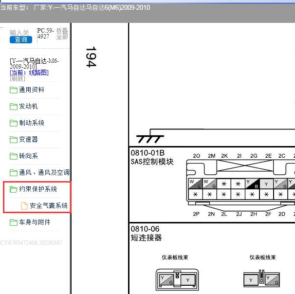
Task: Open the 安全气囊系统 document
Action: point(49,205)
